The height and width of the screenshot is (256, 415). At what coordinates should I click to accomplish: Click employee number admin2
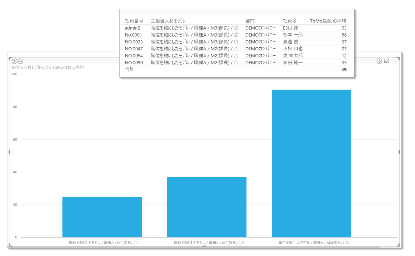tap(132, 28)
